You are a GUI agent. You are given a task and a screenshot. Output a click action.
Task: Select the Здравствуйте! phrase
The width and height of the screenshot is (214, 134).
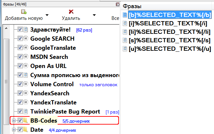(50, 30)
